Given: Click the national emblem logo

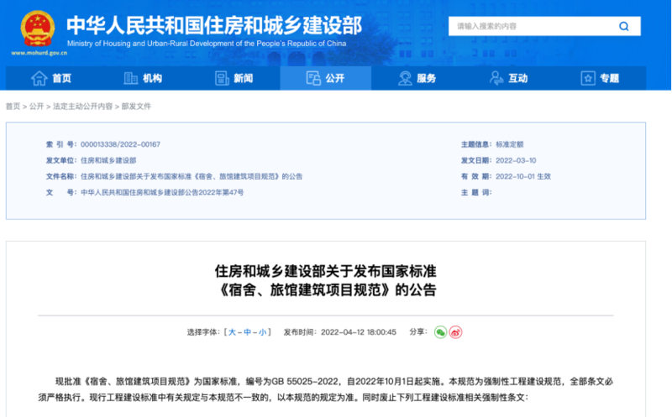Looking at the screenshot, I should [38, 29].
